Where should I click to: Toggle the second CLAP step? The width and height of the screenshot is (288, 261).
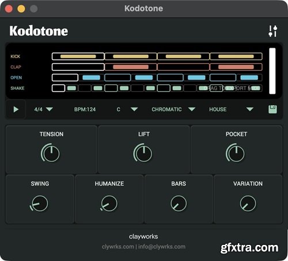click(131, 67)
